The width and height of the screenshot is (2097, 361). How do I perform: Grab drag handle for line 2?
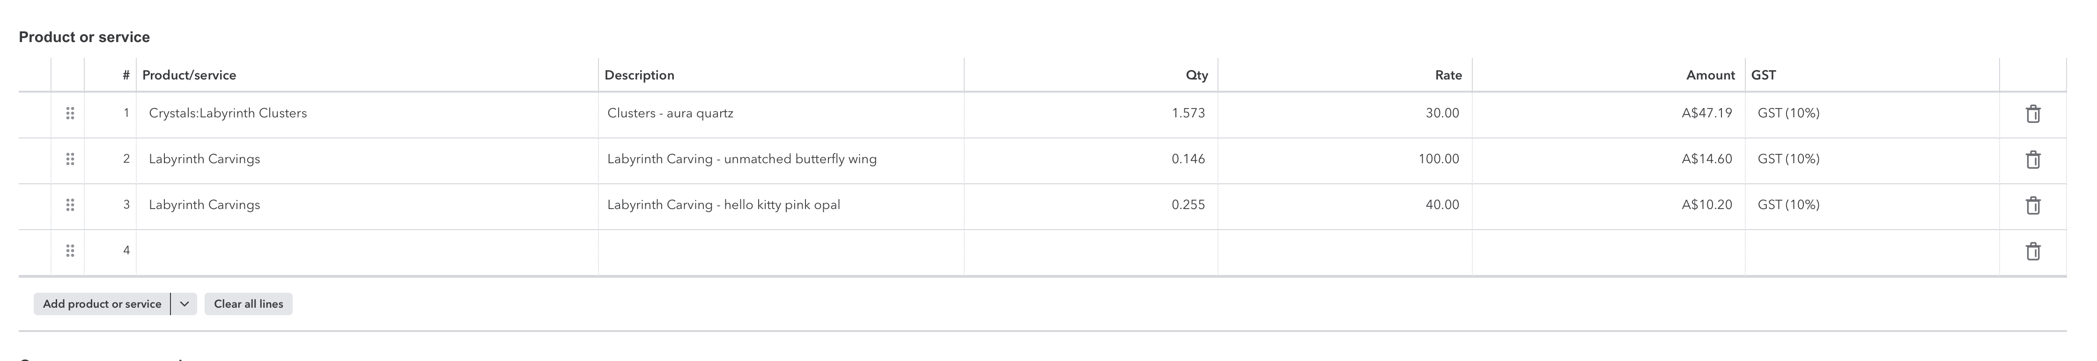tap(70, 159)
